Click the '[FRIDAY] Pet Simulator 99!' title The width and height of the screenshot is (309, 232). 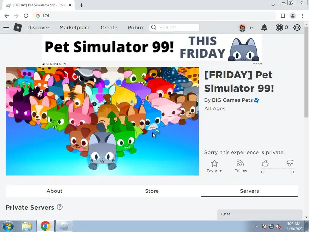click(239, 81)
